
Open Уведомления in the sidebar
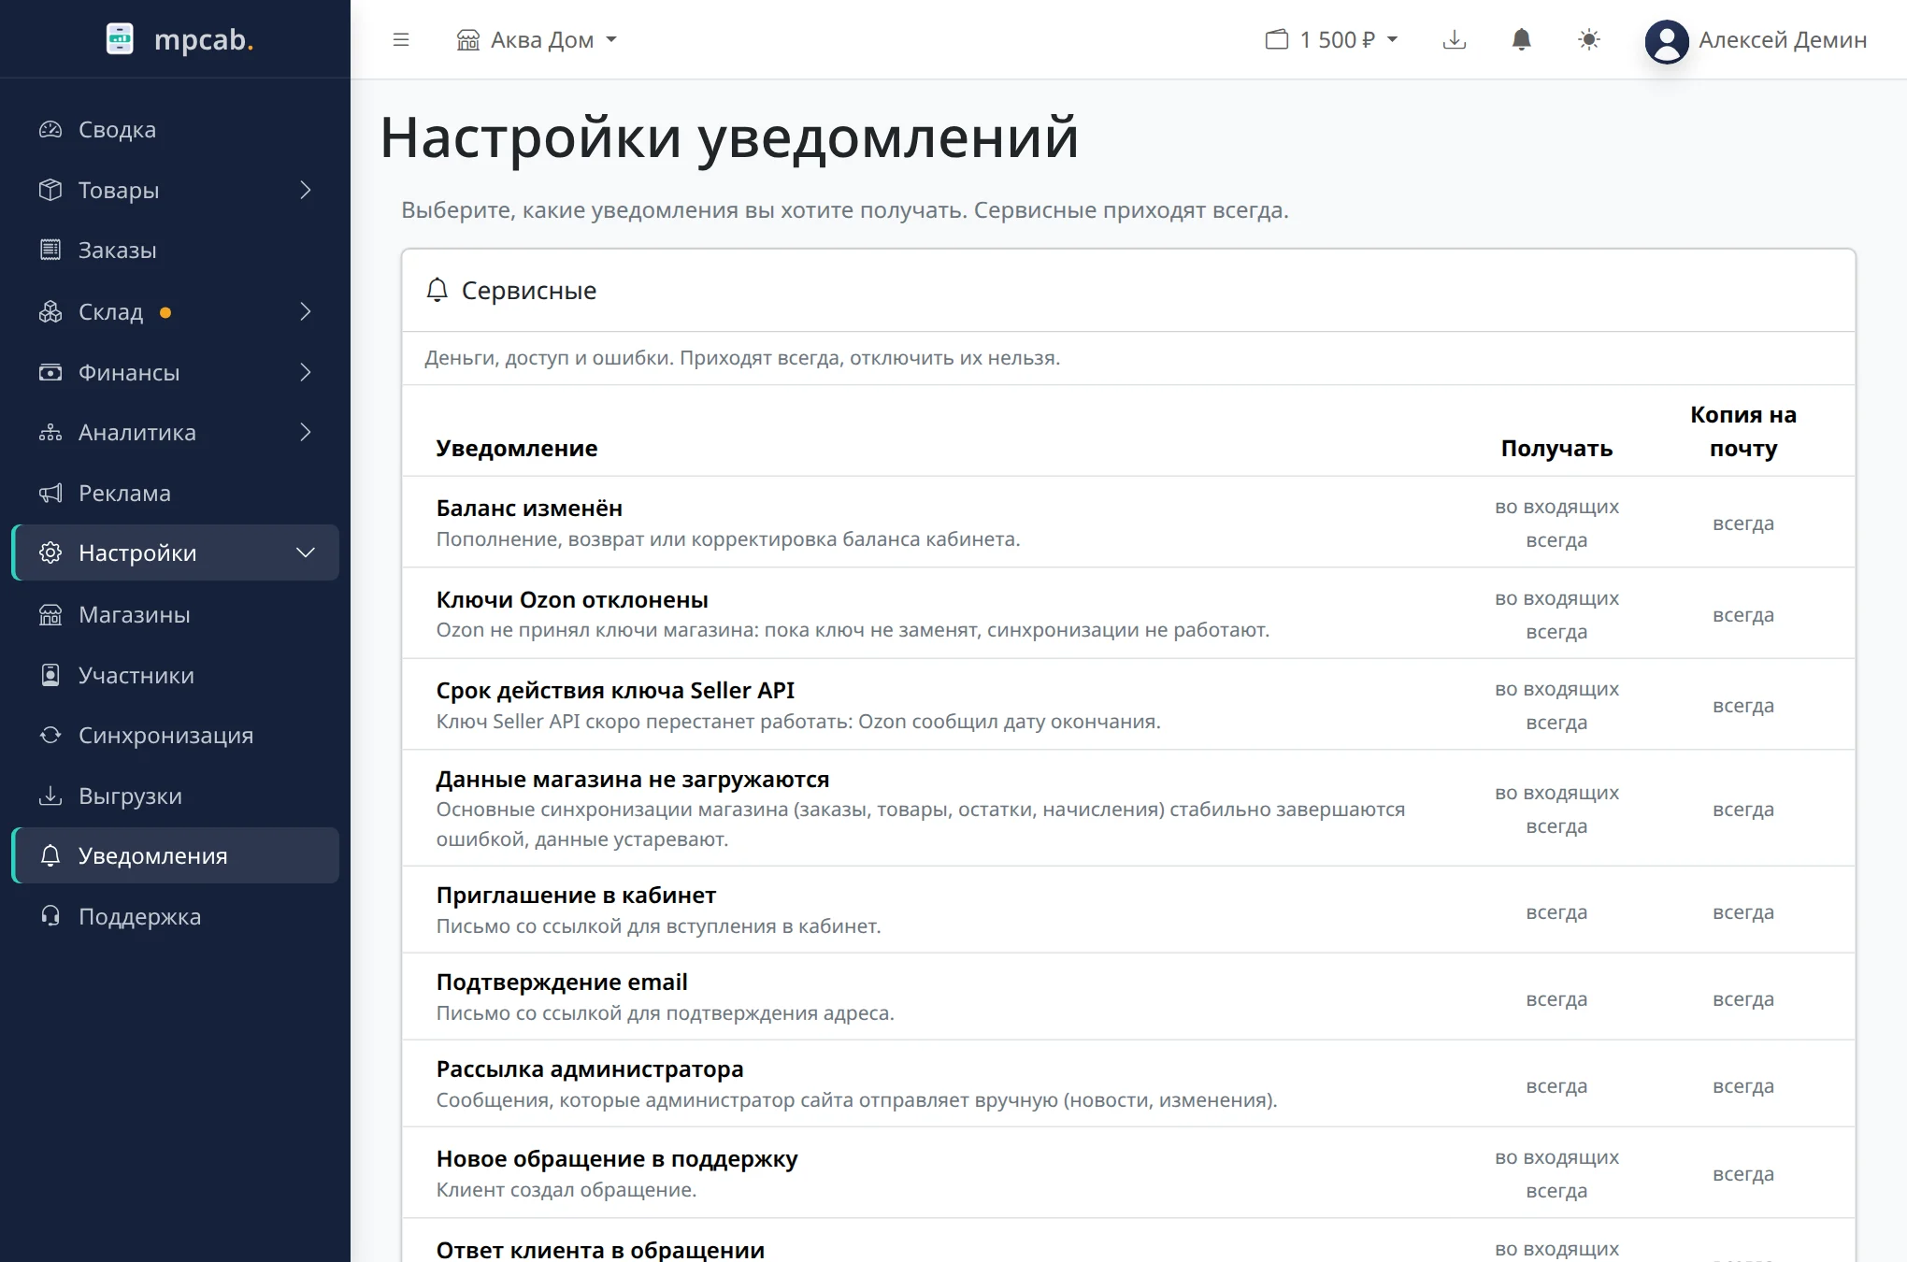(176, 855)
